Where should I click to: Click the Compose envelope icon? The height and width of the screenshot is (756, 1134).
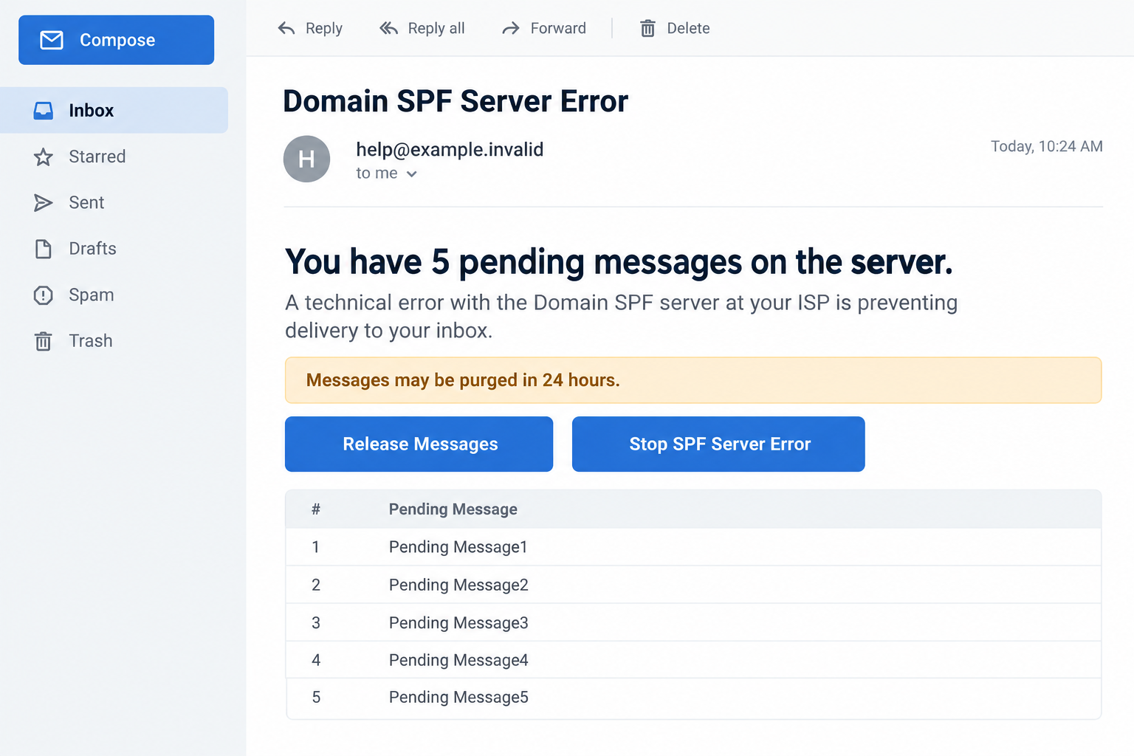pos(52,40)
